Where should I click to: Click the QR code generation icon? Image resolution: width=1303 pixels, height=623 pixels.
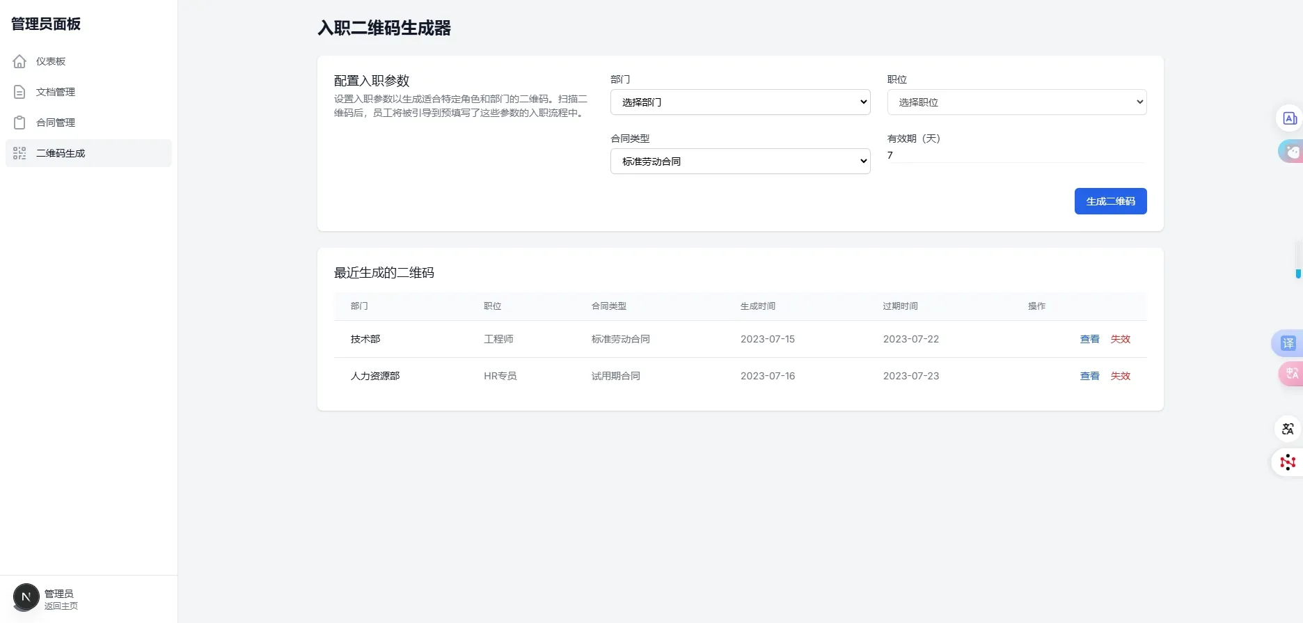(x=19, y=153)
